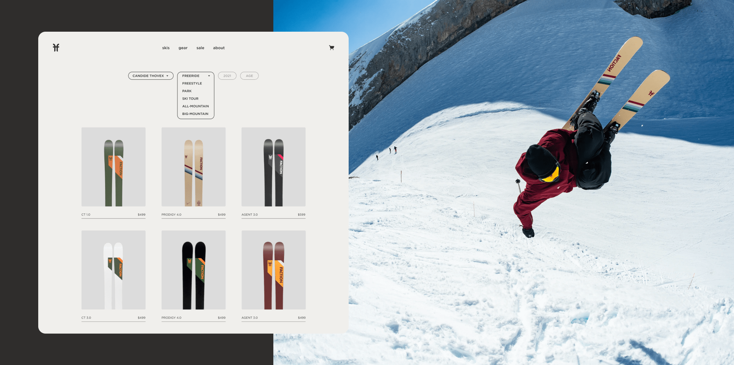Go to the gear menu item

point(183,48)
